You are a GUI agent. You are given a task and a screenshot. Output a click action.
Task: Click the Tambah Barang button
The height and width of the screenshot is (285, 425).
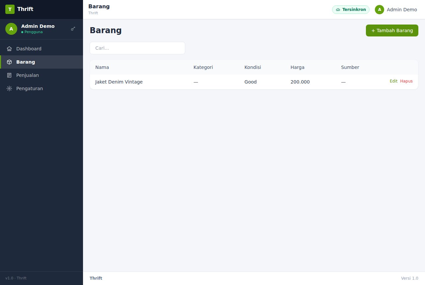[x=392, y=30]
